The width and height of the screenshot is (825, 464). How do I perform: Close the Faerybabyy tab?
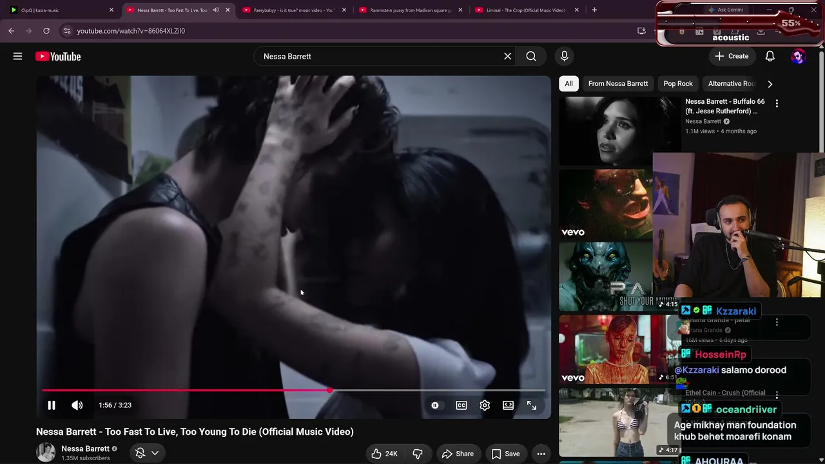coord(344,10)
